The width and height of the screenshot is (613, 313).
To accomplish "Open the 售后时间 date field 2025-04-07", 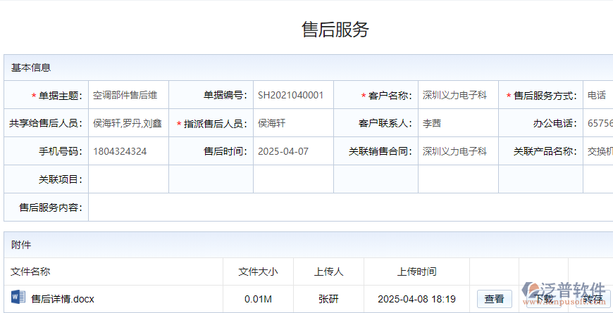I will click(x=292, y=151).
